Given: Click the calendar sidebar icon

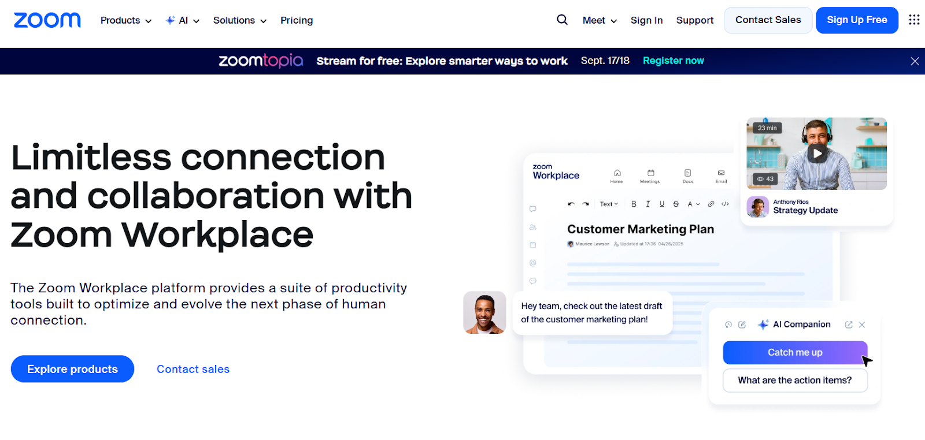Looking at the screenshot, I should 533,245.
